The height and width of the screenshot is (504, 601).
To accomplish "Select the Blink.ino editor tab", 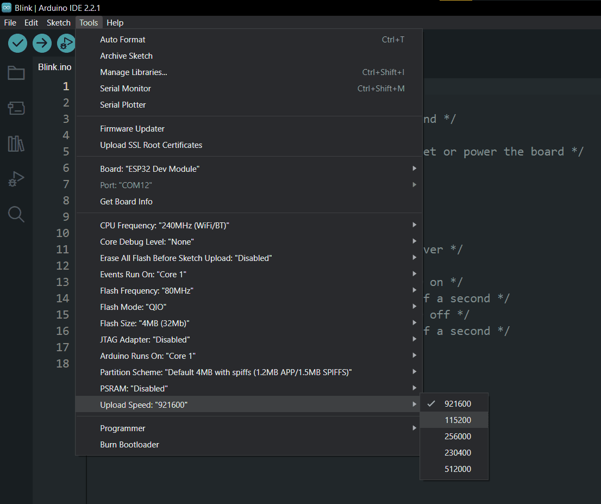I will [54, 67].
